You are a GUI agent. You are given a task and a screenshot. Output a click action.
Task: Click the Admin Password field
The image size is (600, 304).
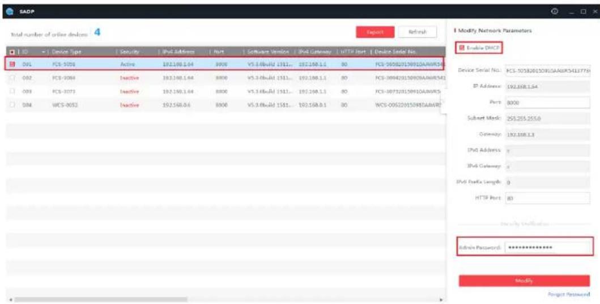pyautogui.click(x=547, y=247)
